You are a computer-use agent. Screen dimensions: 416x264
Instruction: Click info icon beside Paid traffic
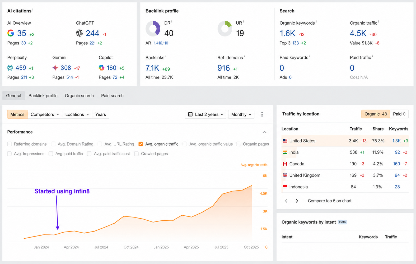[x=372, y=56]
